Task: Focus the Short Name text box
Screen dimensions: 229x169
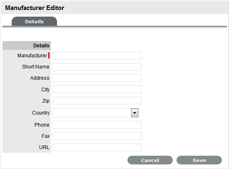Action: (97, 67)
